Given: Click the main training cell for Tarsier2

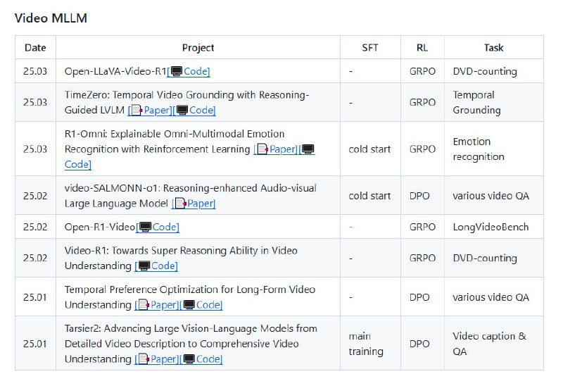Looking at the screenshot, I should coord(366,344).
